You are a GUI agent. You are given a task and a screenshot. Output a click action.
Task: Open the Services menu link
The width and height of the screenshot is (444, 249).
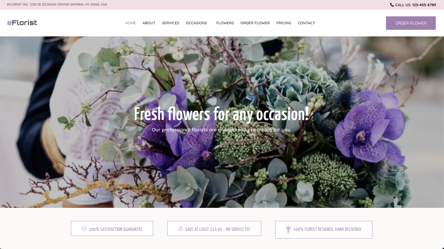pos(170,23)
